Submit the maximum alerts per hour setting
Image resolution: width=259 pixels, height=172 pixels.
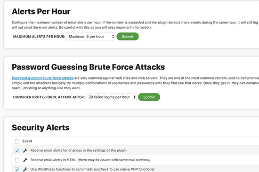point(128,37)
